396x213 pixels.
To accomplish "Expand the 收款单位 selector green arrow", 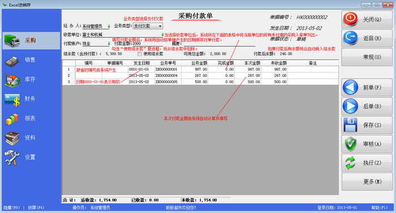I will (162, 34).
